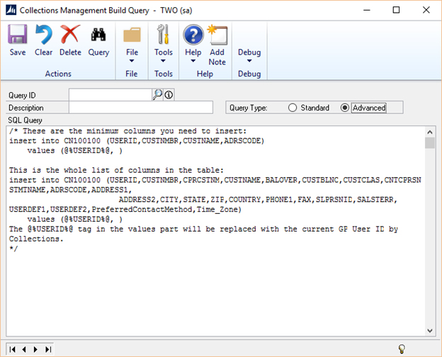Go to first record navigation button
This screenshot has width=442, height=357.
[x=13, y=349]
